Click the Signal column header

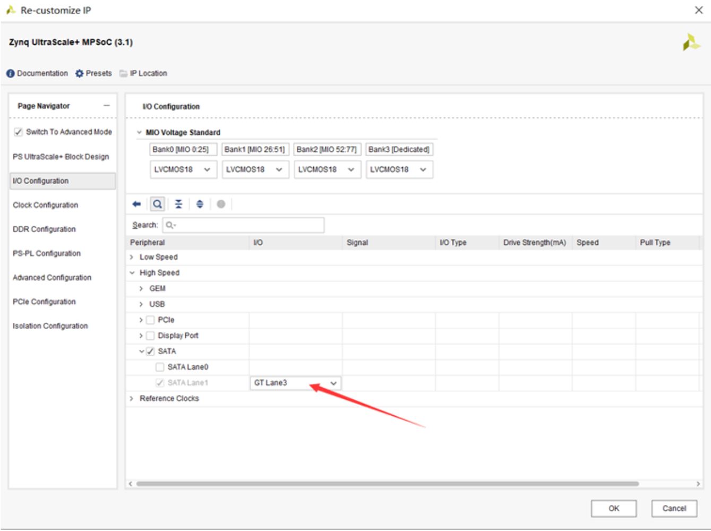(389, 243)
